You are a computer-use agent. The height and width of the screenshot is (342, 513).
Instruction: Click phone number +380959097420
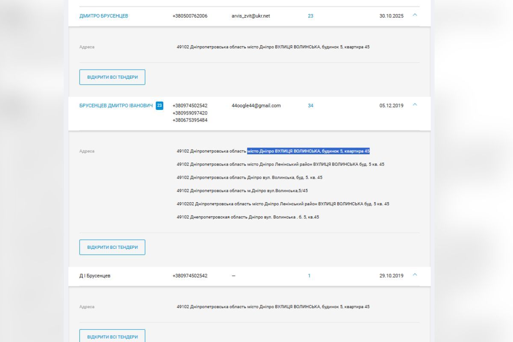190,113
